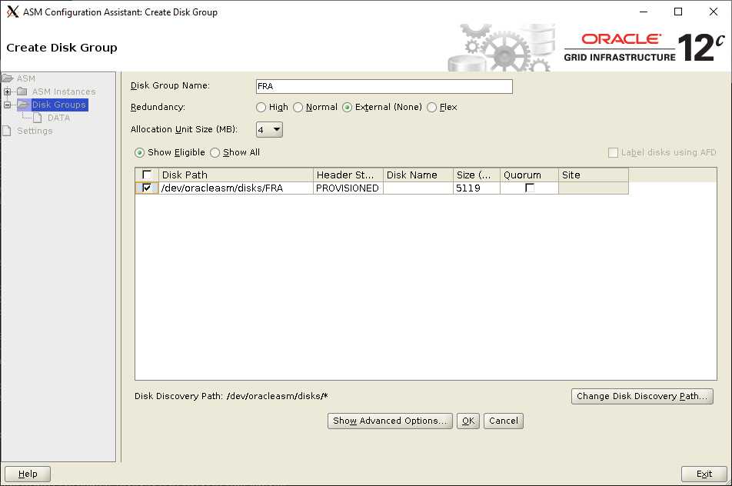This screenshot has width=732, height=486.
Task: Expand the ASM Instances tree node
Action: click(x=7, y=92)
